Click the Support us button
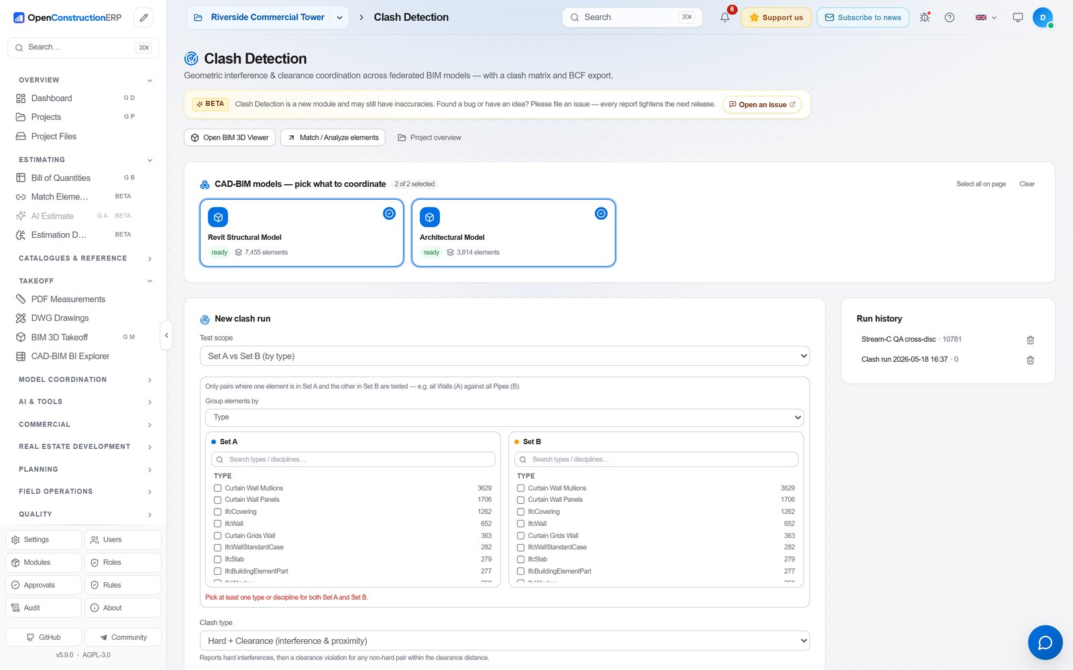1073x670 pixels. pos(776,17)
